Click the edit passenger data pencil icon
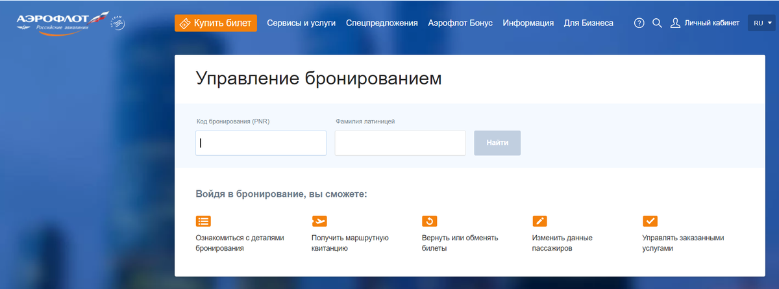This screenshot has width=779, height=289. pyautogui.click(x=539, y=221)
